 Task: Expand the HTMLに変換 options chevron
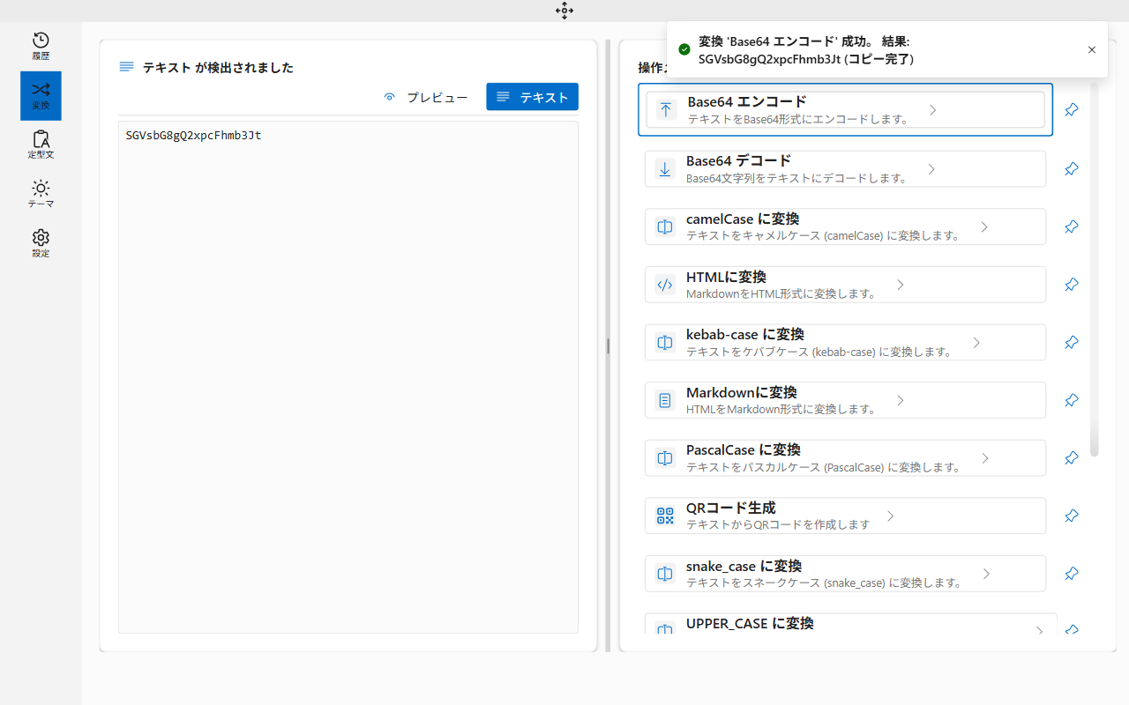900,284
